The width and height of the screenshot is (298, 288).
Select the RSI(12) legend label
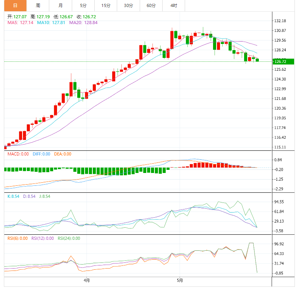(43, 238)
